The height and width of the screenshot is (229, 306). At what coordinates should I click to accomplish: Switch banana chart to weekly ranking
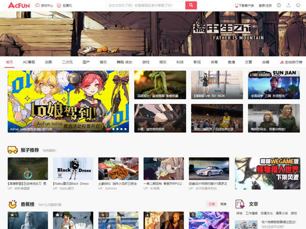point(223,204)
